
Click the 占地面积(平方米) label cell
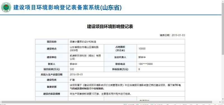click(x=120, y=49)
